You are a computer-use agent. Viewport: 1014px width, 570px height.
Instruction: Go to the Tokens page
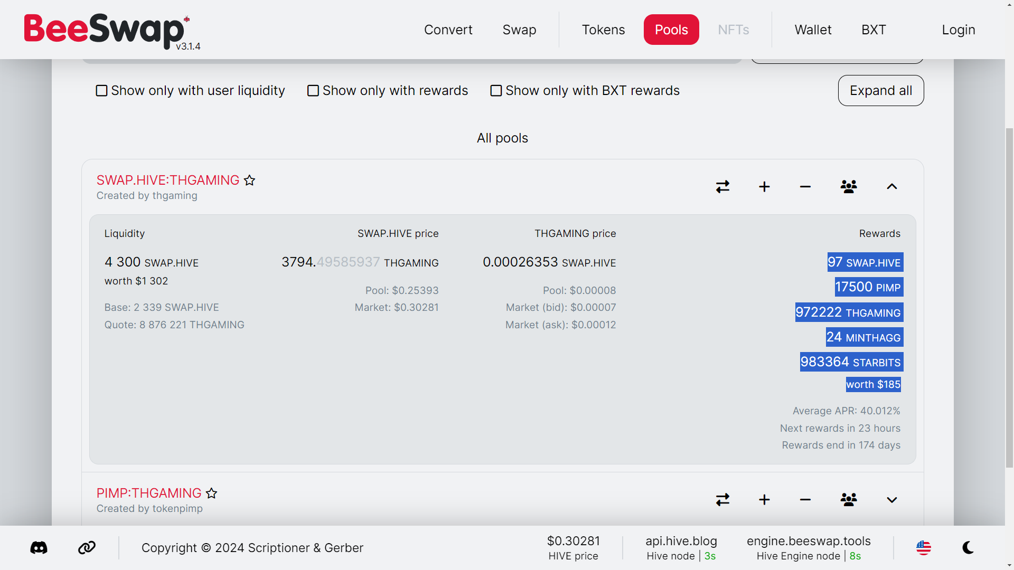coord(603,30)
